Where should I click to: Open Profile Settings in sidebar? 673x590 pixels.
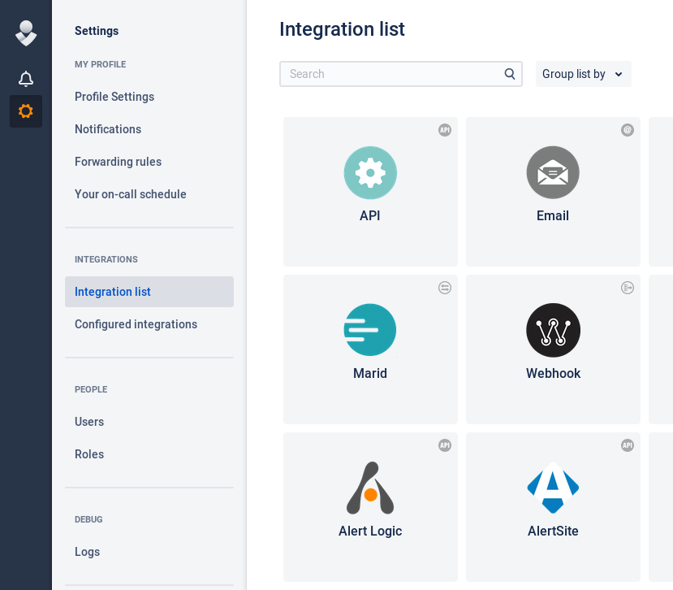click(114, 97)
